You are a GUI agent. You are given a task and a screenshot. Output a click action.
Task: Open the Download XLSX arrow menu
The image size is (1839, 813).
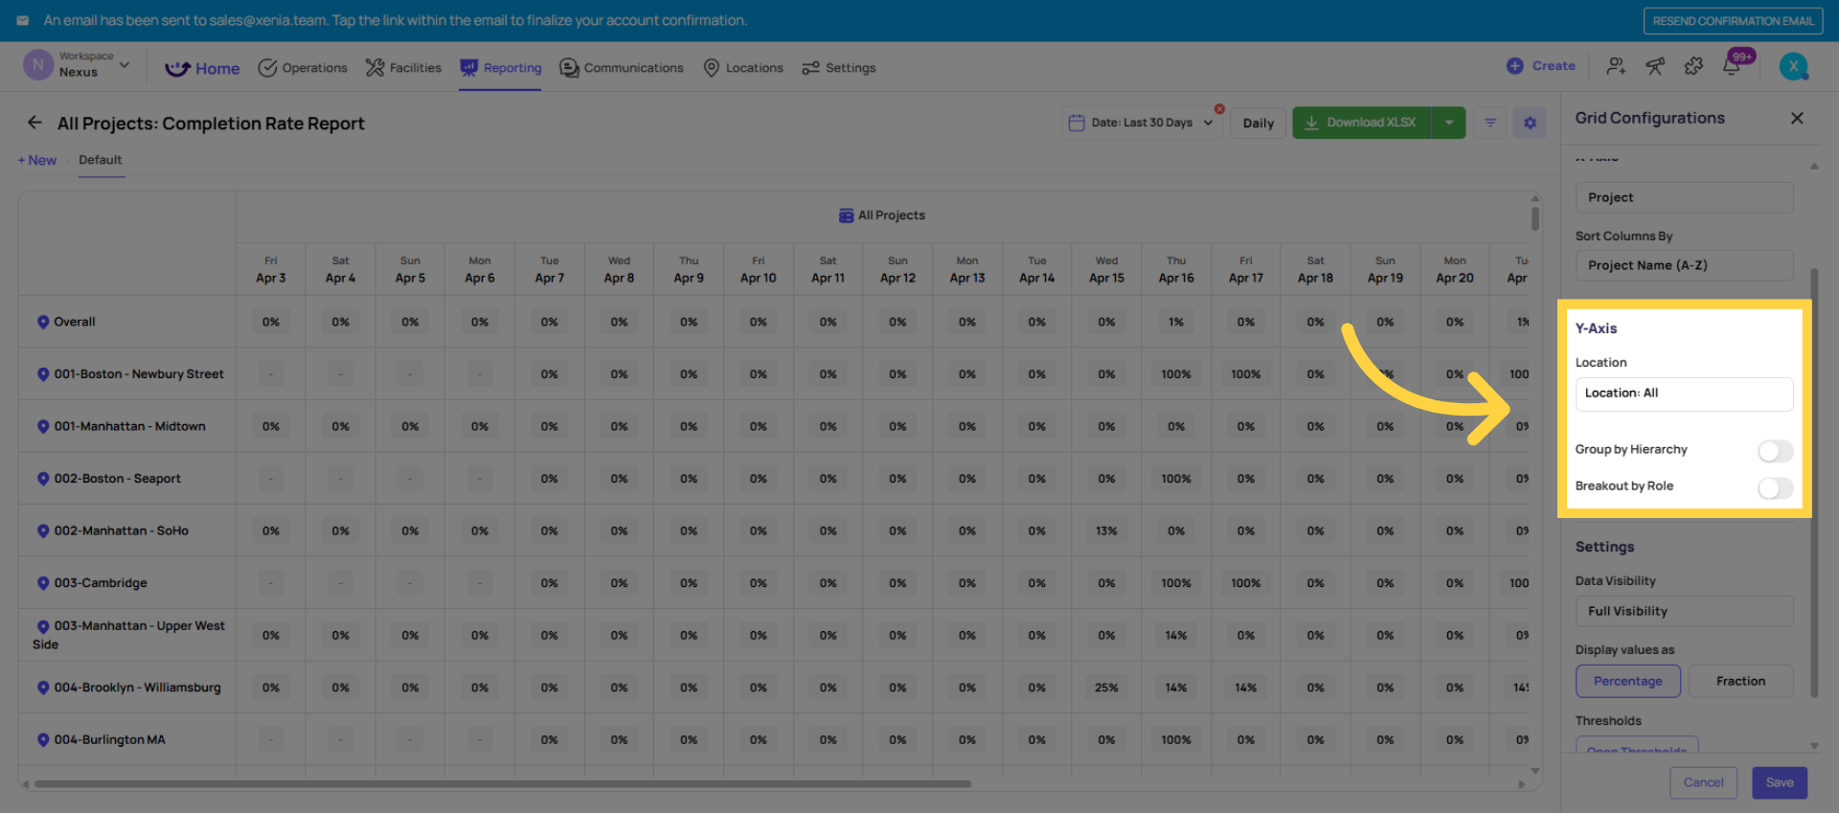[x=1448, y=123]
